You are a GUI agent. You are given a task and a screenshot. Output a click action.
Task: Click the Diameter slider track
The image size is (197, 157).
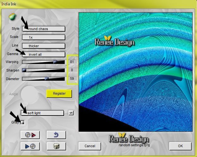(44, 79)
